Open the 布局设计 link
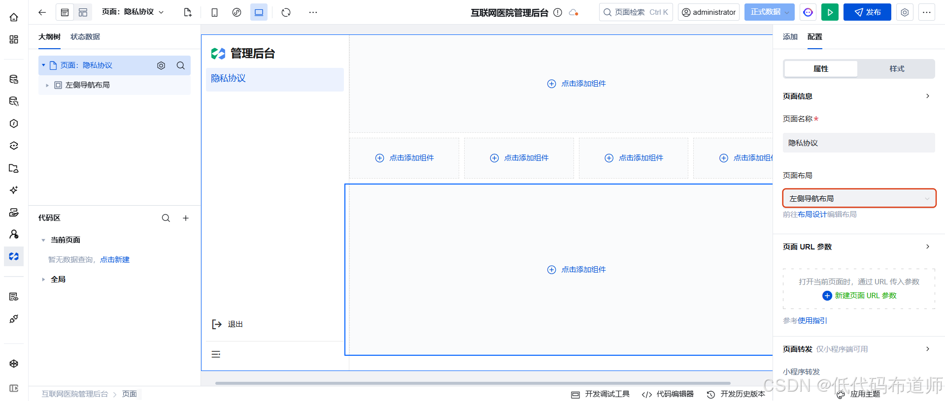 (812, 215)
